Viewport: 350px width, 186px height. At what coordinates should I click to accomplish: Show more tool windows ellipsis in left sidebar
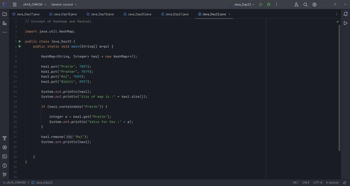(5, 32)
